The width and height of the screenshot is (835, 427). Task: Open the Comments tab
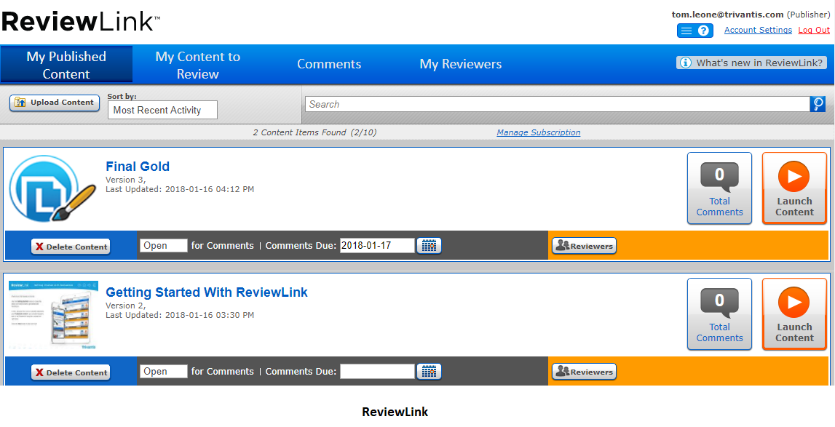point(329,65)
